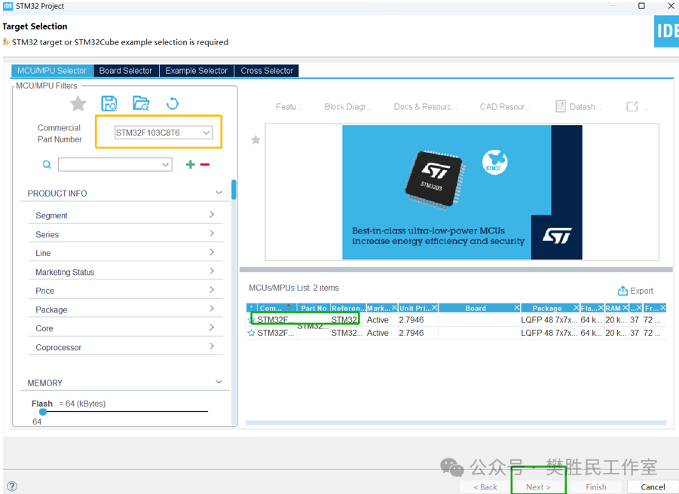Screen dimensions: 679x494
Task: Remove the Package column via X
Action: tap(576, 307)
